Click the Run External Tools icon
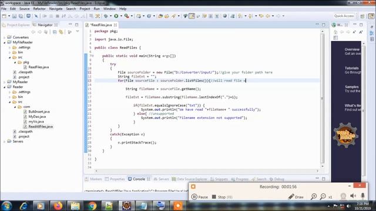 127,16
